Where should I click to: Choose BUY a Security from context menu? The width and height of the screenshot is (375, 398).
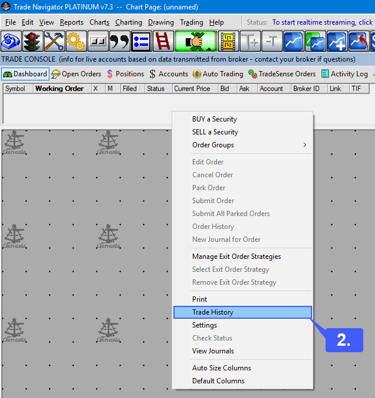tap(243, 119)
